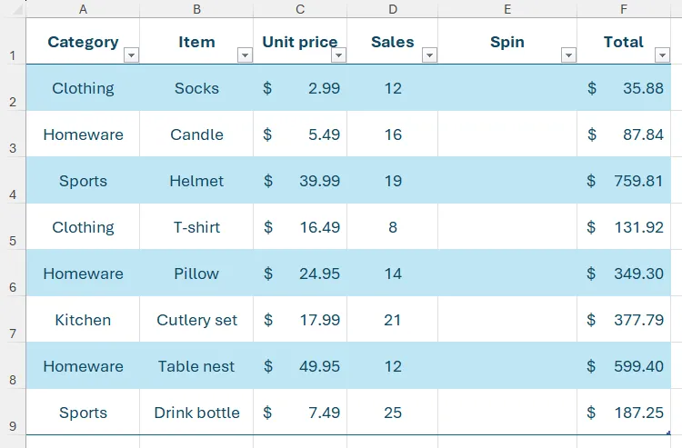Select row 4 header

point(13,180)
